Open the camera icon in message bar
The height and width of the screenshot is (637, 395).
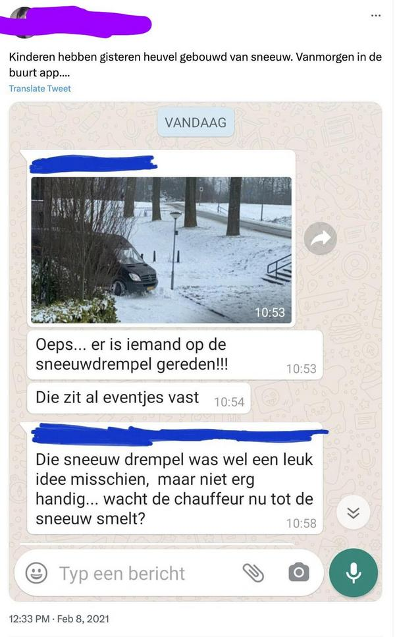(299, 573)
